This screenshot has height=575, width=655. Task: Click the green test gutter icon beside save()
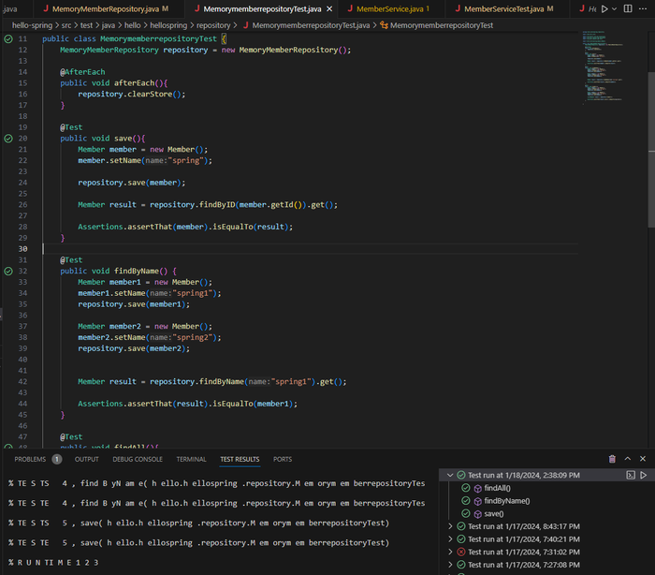tap(8, 138)
